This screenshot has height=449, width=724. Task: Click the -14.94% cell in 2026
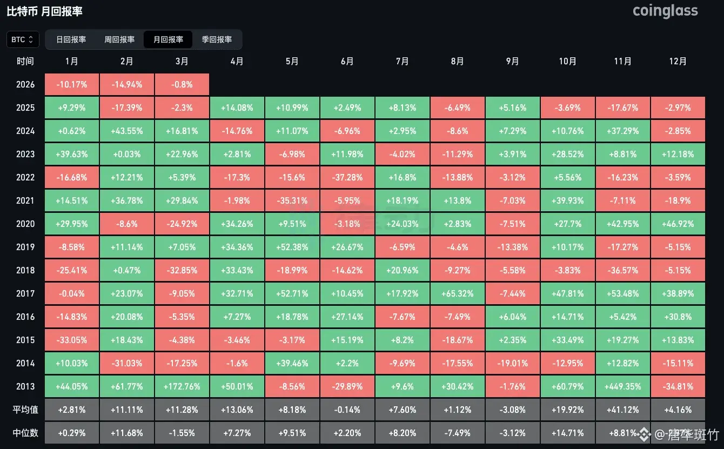(x=127, y=84)
